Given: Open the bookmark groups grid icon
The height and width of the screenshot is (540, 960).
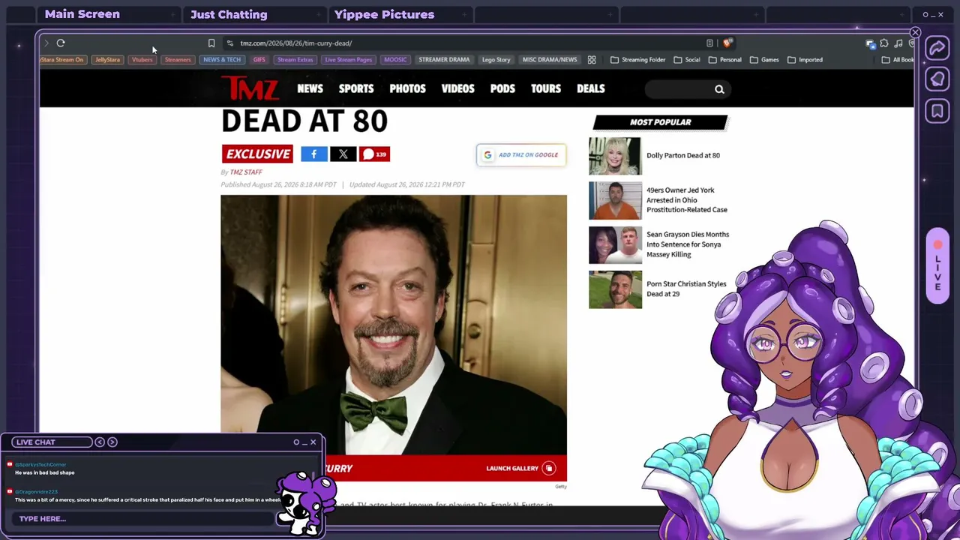Looking at the screenshot, I should coord(592,60).
